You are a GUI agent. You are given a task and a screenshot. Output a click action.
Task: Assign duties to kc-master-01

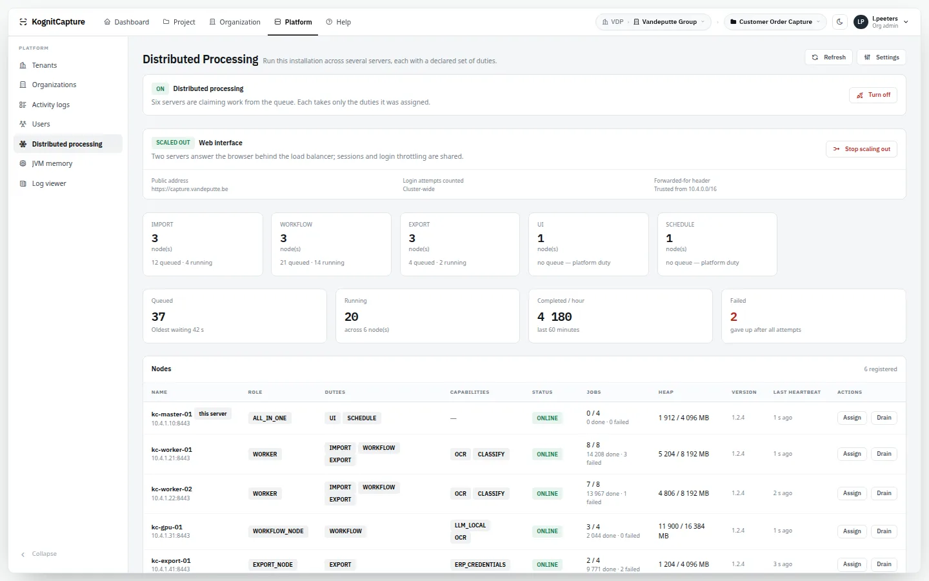pyautogui.click(x=852, y=418)
